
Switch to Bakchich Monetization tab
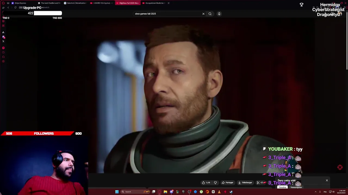pyautogui.click(x=75, y=3)
